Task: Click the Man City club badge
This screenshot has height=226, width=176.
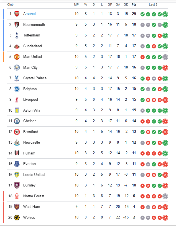Action: tap(17, 67)
